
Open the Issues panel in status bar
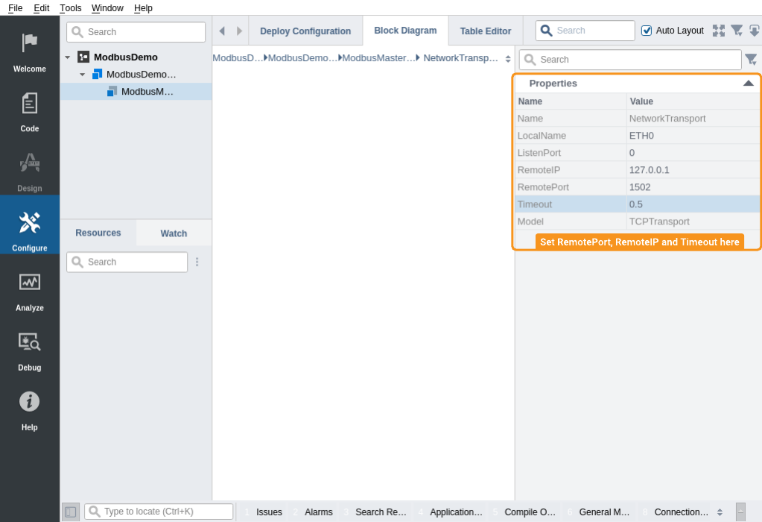click(x=269, y=512)
